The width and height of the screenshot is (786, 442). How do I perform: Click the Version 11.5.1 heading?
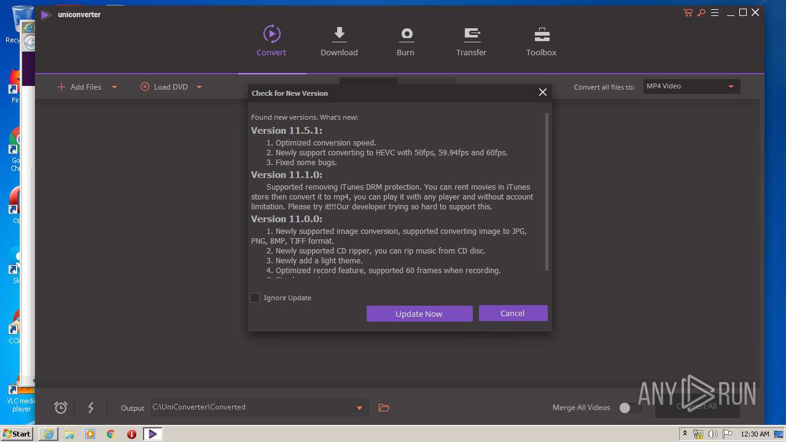pyautogui.click(x=287, y=131)
